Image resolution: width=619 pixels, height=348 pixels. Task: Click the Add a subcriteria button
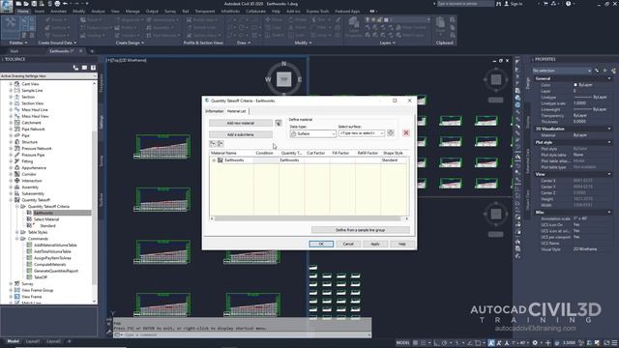(241, 134)
